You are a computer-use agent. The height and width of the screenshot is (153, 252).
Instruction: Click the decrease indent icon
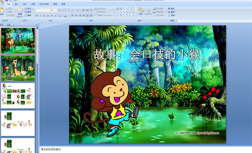pyautogui.click(x=84, y=10)
